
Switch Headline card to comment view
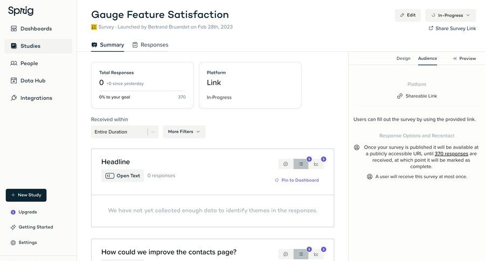click(286, 164)
